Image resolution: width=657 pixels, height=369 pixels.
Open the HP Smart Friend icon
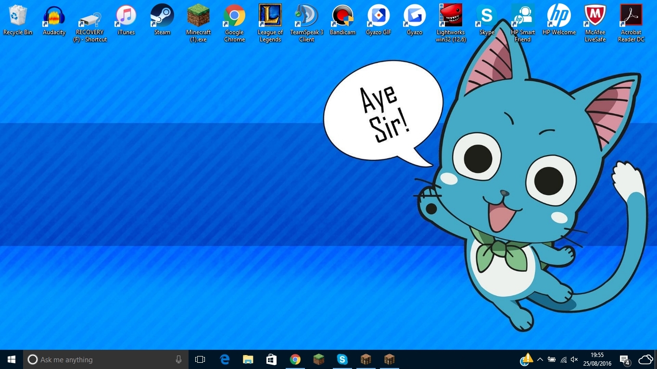point(523,24)
